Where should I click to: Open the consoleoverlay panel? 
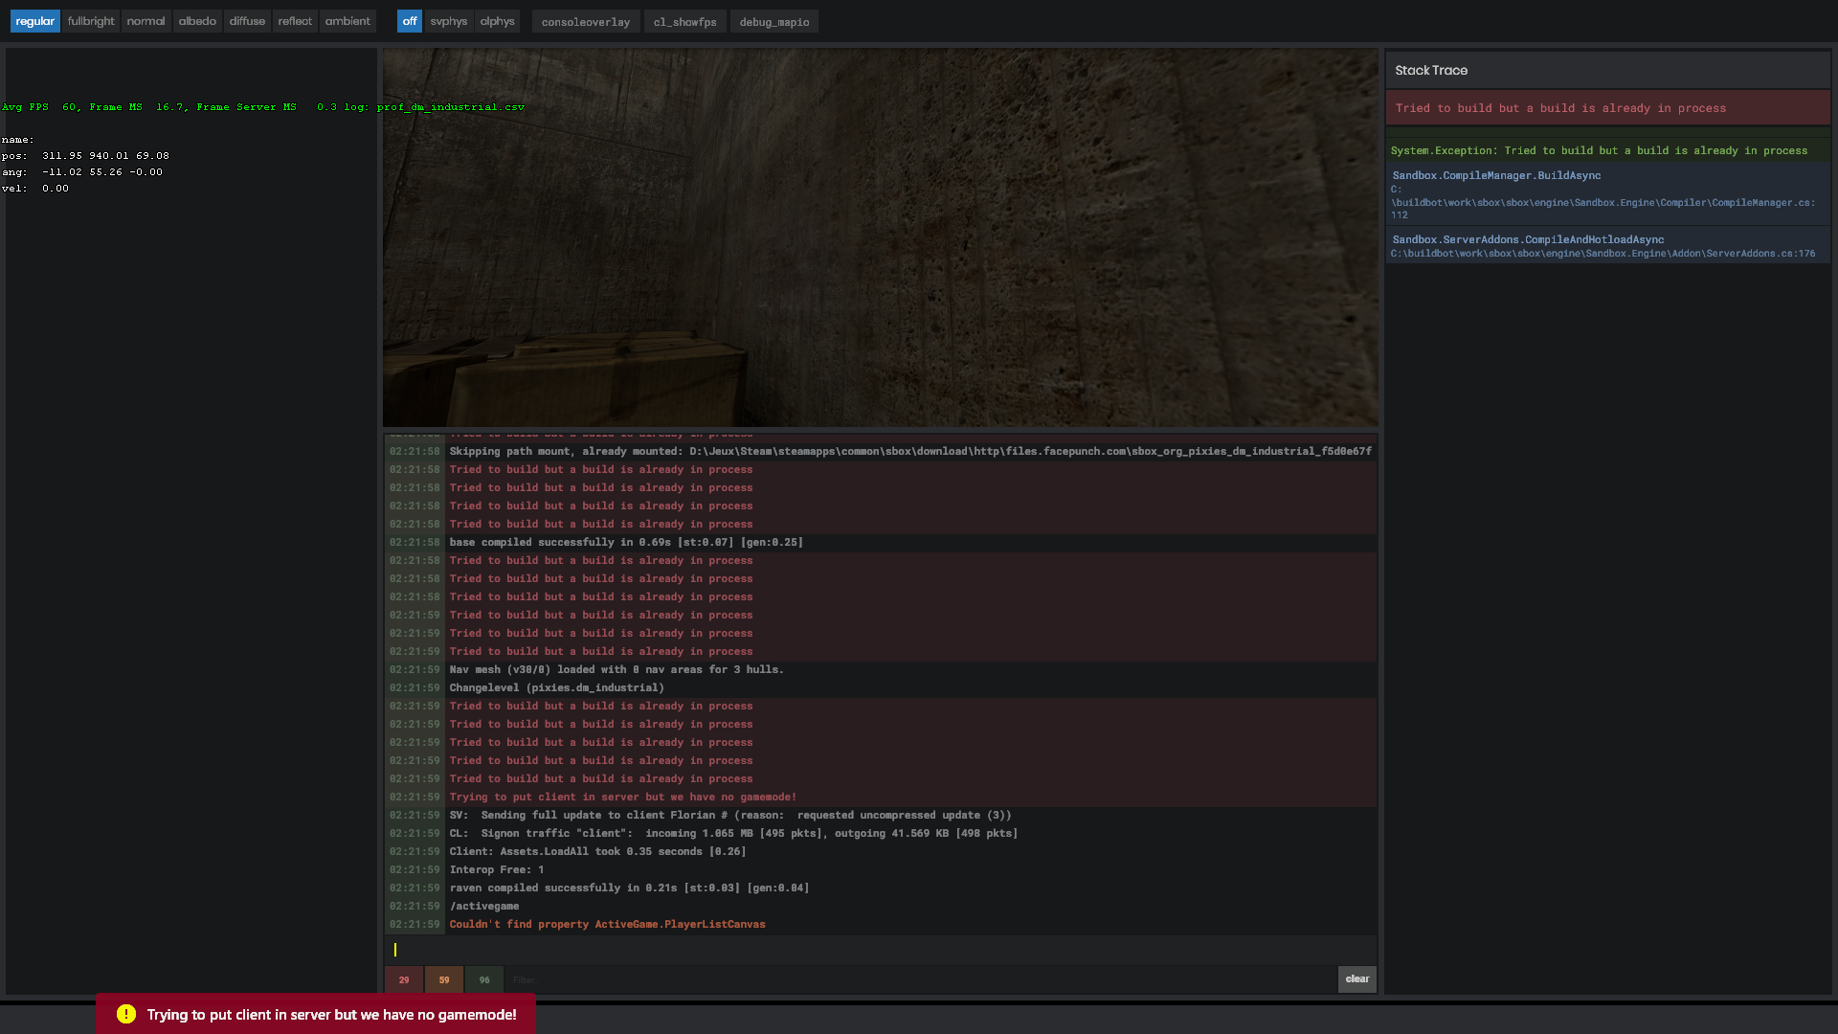click(x=585, y=20)
